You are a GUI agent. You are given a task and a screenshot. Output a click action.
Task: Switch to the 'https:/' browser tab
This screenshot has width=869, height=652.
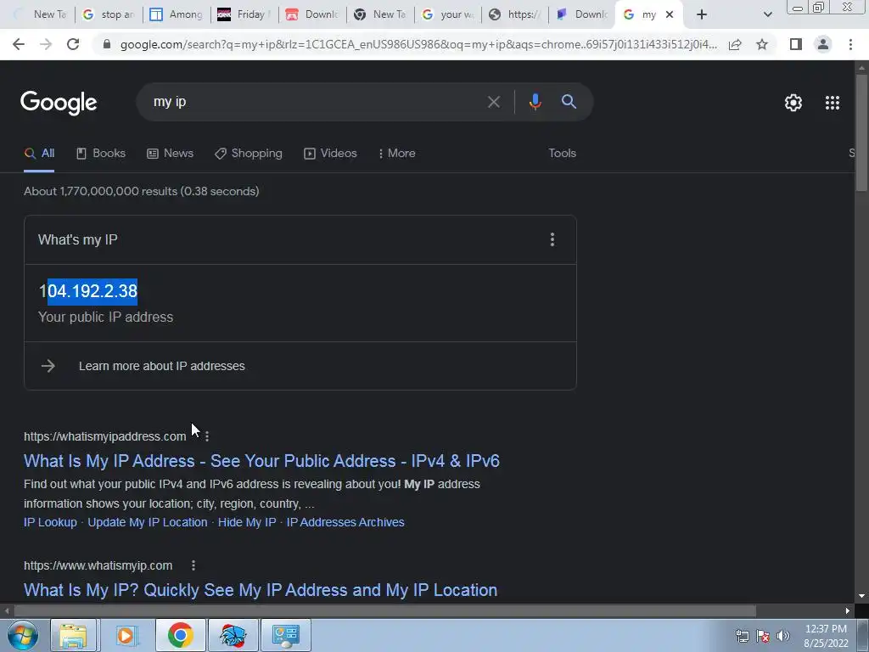515,14
